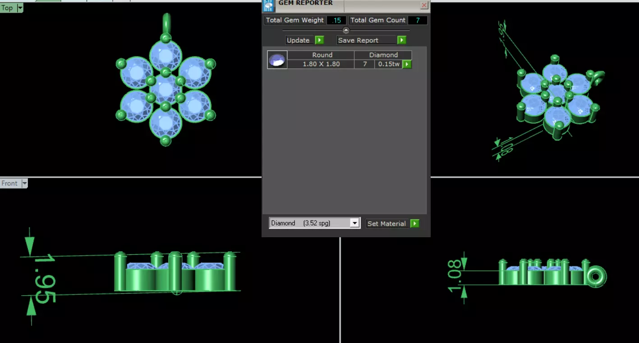Click the green arrow next to Save Report
Image resolution: width=639 pixels, height=343 pixels.
tap(402, 40)
